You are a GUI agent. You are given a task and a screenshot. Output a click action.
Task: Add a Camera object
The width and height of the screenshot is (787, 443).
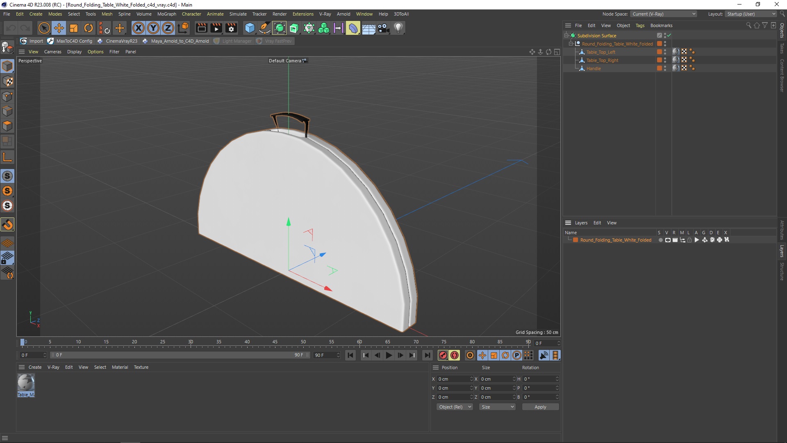384,28
